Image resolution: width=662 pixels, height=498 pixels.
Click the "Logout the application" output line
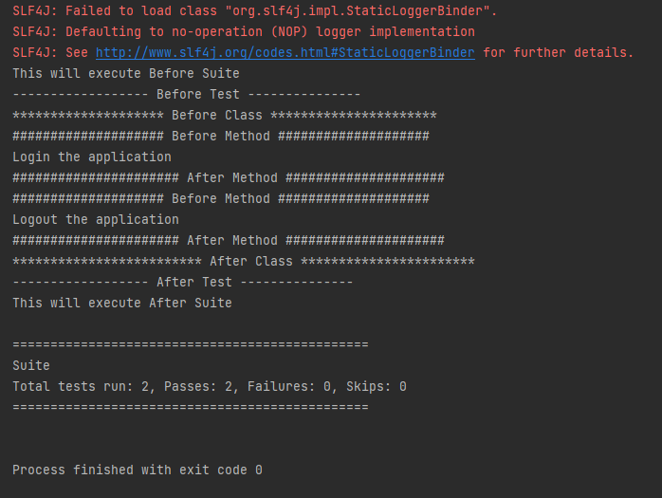pyautogui.click(x=96, y=220)
